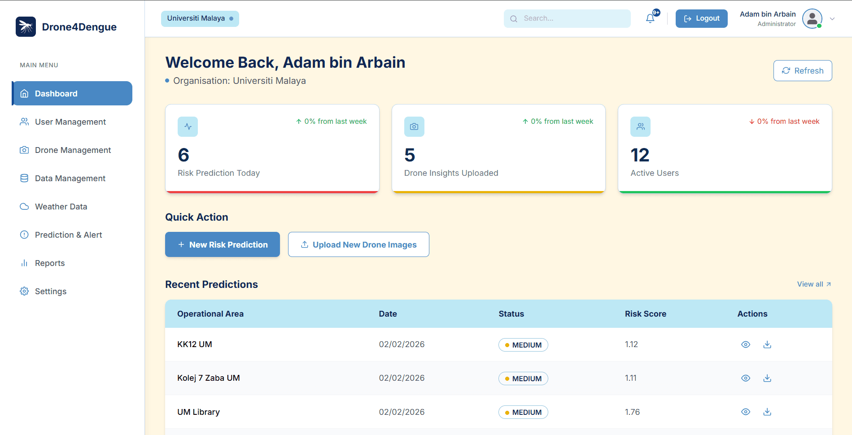
Task: Start a New Risk Prediction
Action: 223,244
